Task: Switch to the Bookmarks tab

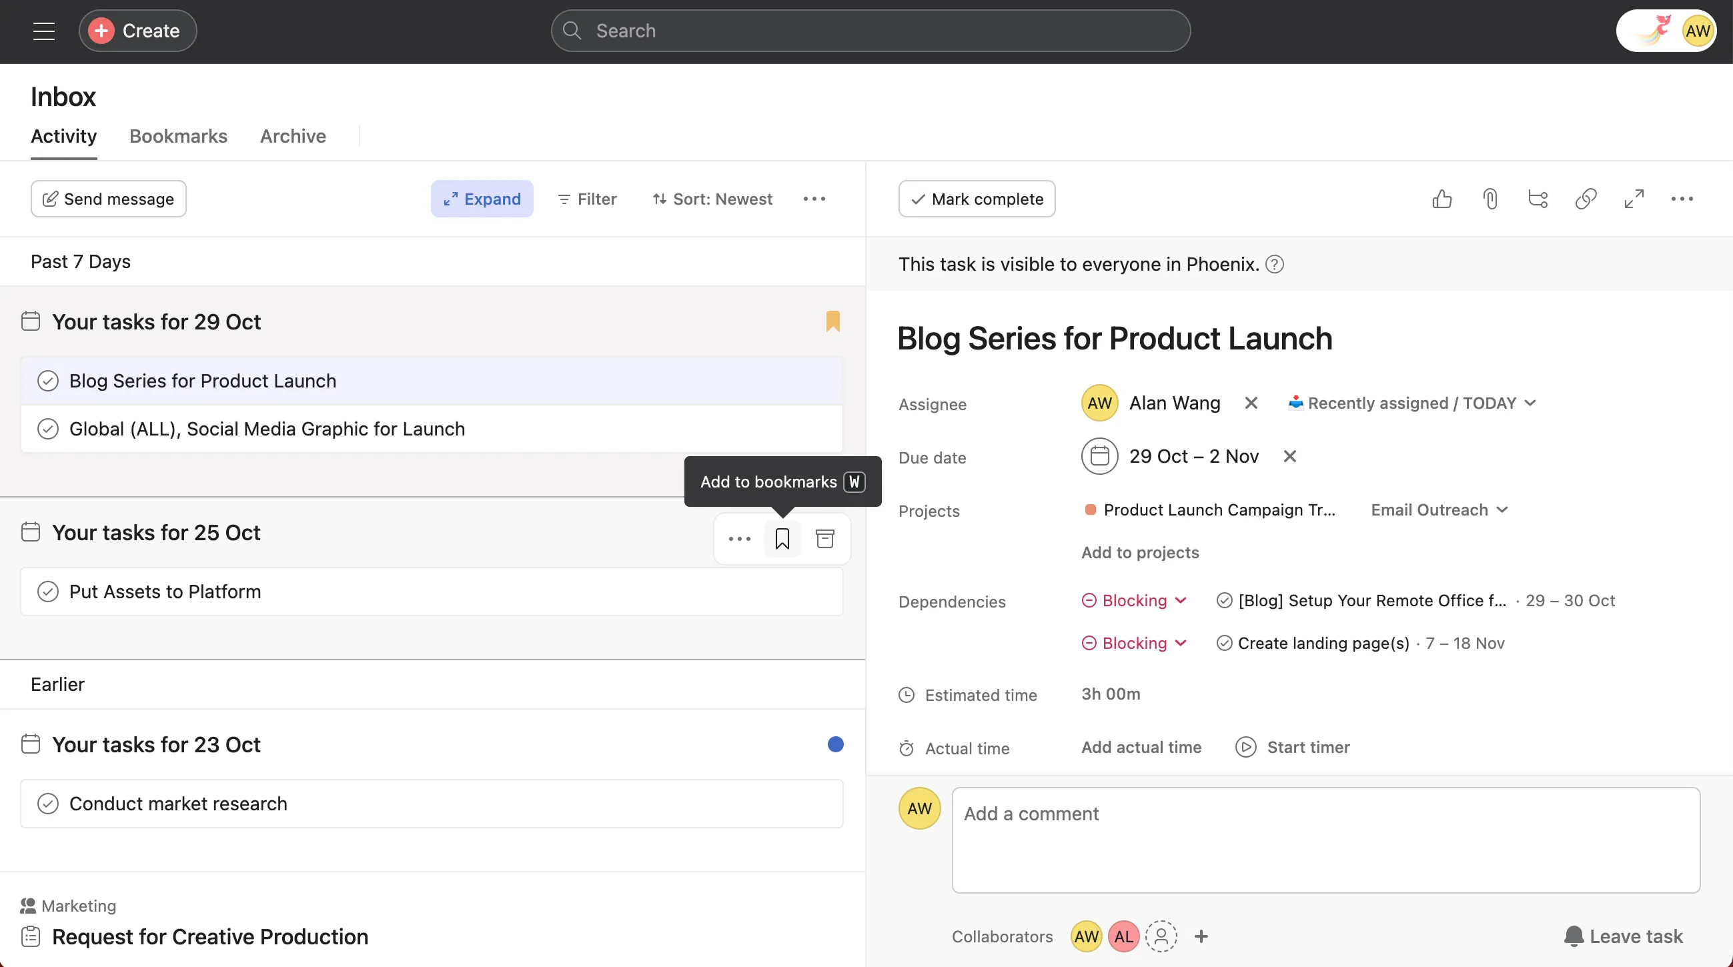Action: [178, 137]
